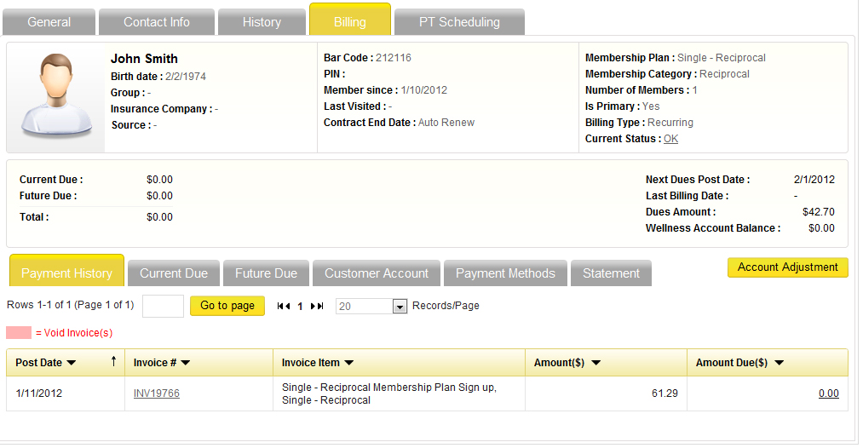Viewport: 863px width, 448px height.
Task: Click the Account Adjustment button
Action: pyautogui.click(x=787, y=267)
